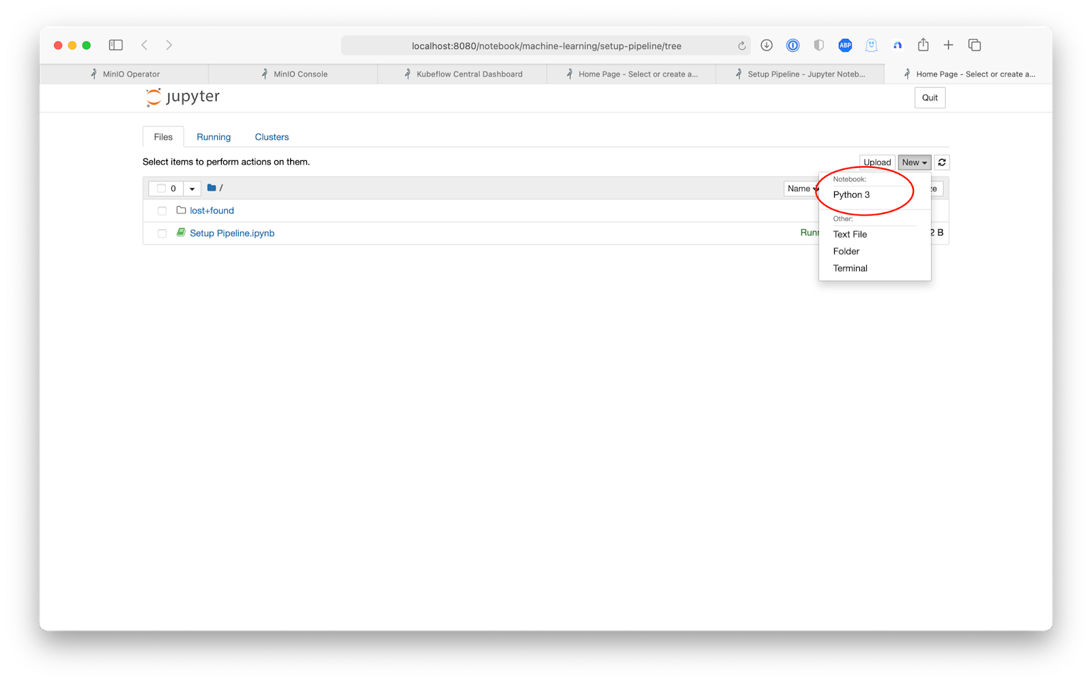
Task: Click the localhost address bar field
Action: click(x=546, y=46)
